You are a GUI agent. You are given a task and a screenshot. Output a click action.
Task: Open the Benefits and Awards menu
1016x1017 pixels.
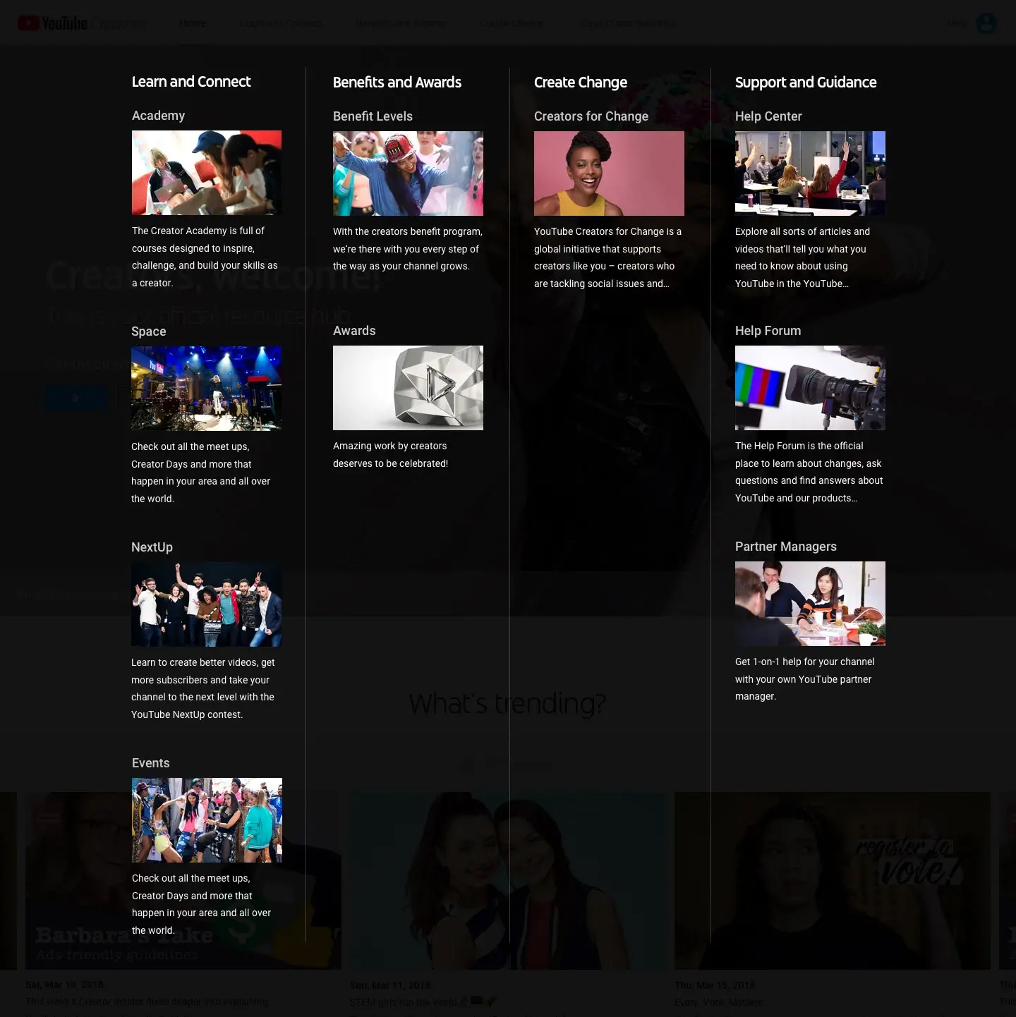[x=401, y=23]
